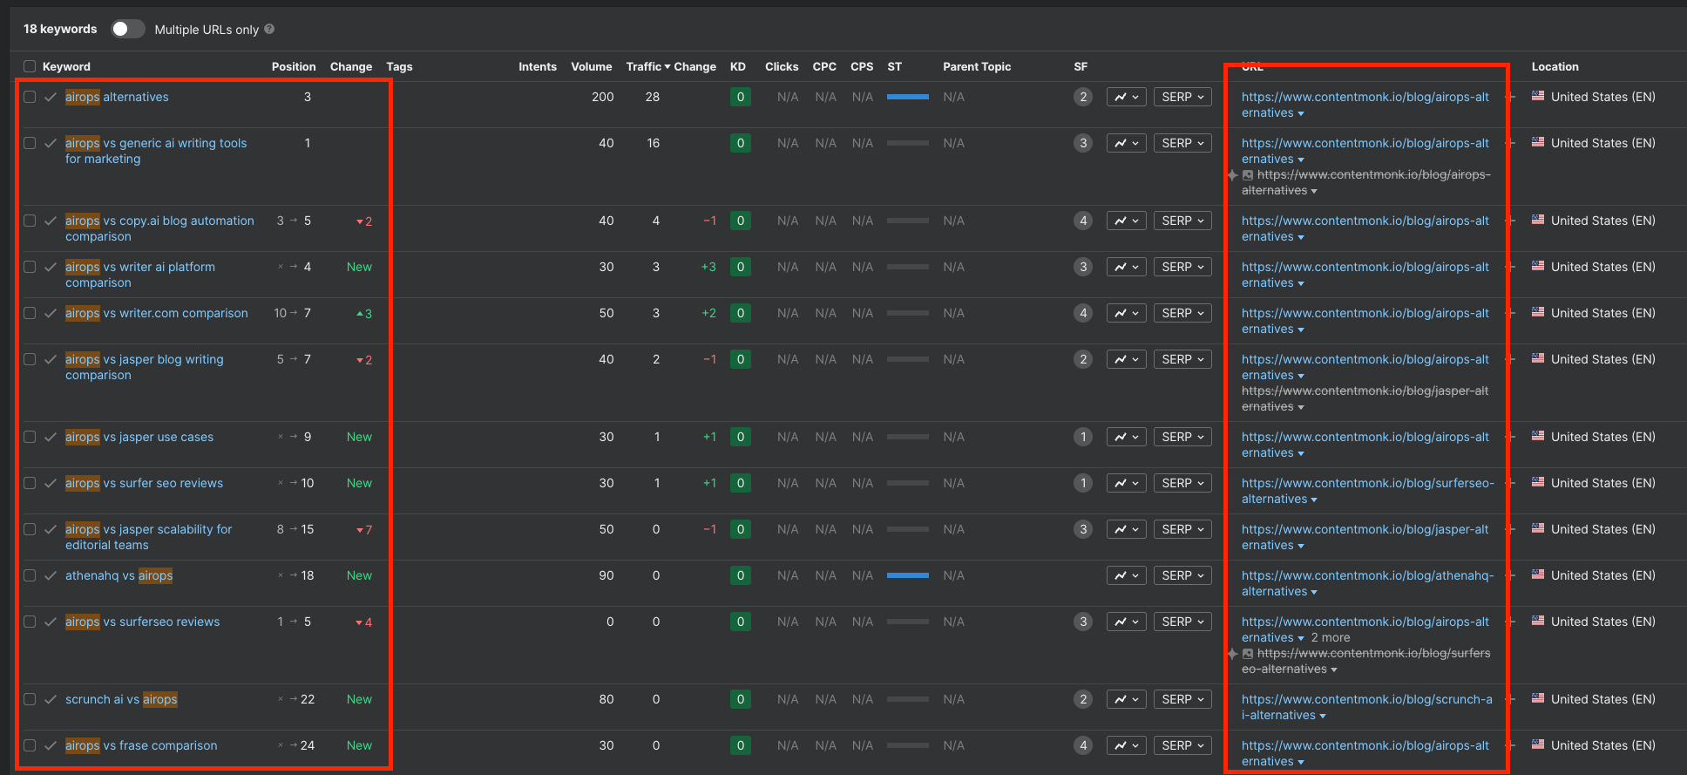Open chart for airops vs jasper blog writing

point(1126,359)
